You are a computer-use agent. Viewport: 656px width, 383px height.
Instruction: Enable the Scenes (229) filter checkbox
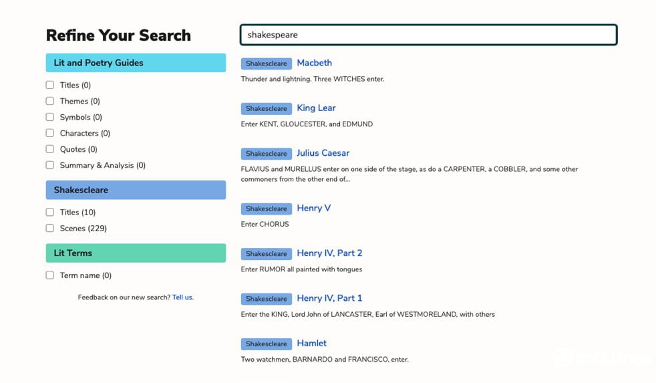click(50, 228)
